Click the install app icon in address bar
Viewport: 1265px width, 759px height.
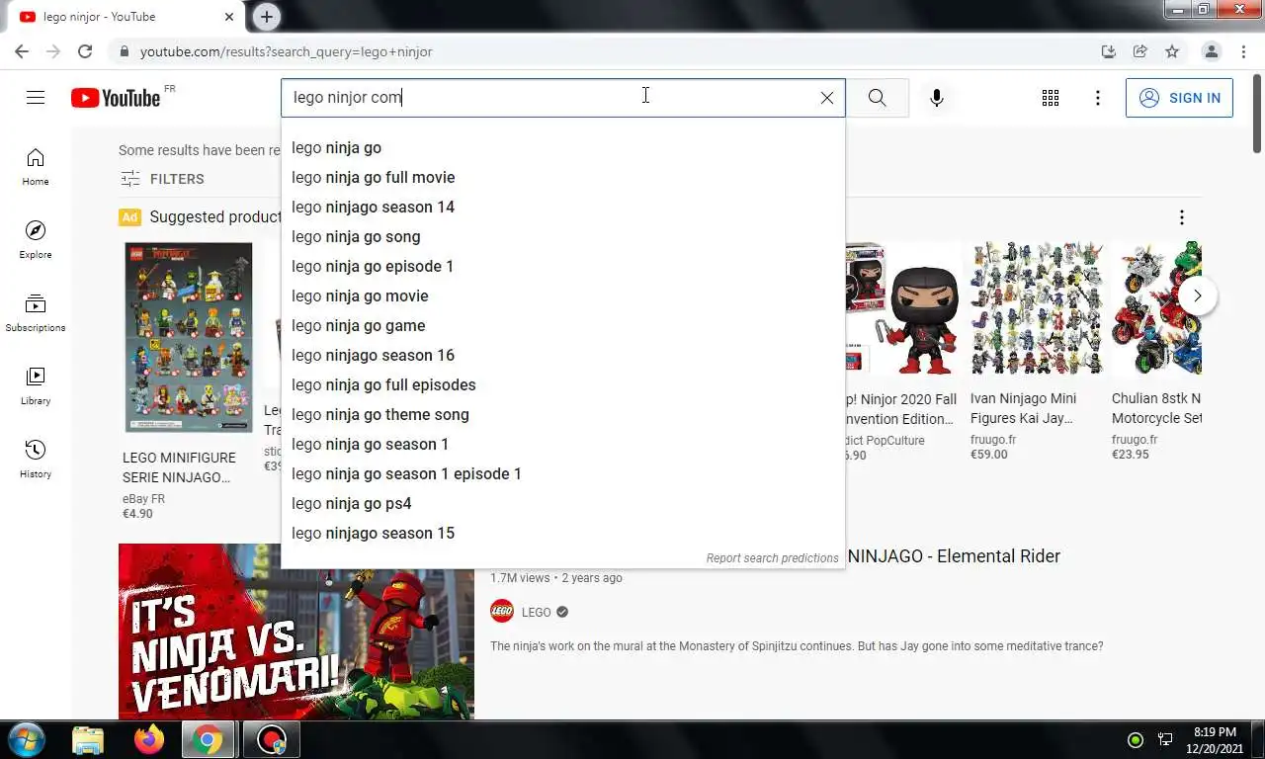[x=1109, y=51]
